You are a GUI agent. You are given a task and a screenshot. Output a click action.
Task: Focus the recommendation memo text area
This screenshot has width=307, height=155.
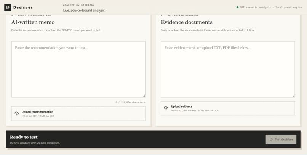78,69
